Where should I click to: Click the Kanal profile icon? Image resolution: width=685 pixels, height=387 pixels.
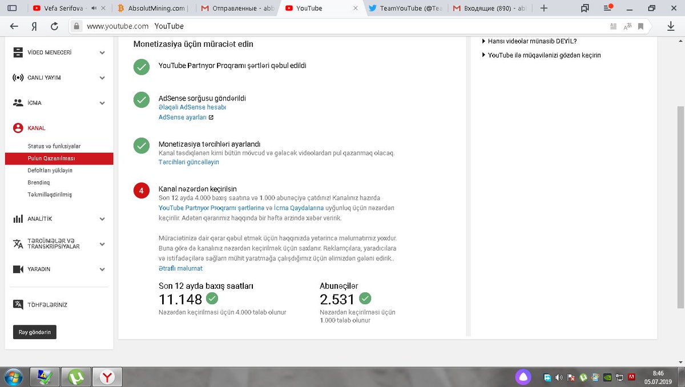point(18,128)
